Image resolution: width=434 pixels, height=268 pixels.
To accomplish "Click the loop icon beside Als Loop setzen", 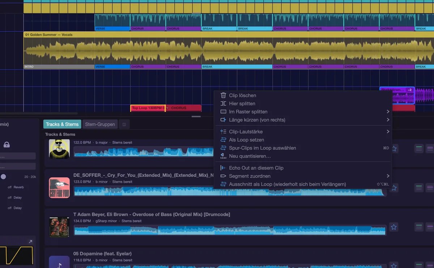I will (223, 140).
